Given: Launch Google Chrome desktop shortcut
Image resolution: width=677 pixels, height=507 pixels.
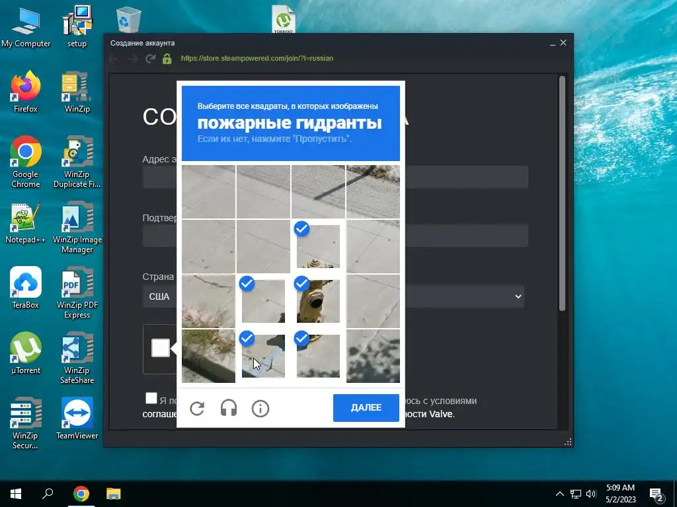Looking at the screenshot, I should (x=26, y=162).
